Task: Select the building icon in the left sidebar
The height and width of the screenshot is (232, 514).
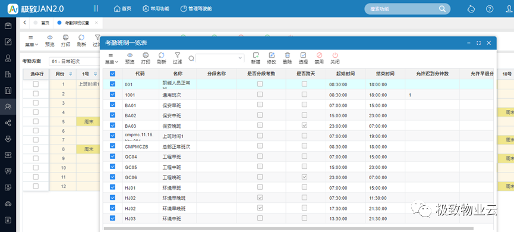Action: point(8,74)
